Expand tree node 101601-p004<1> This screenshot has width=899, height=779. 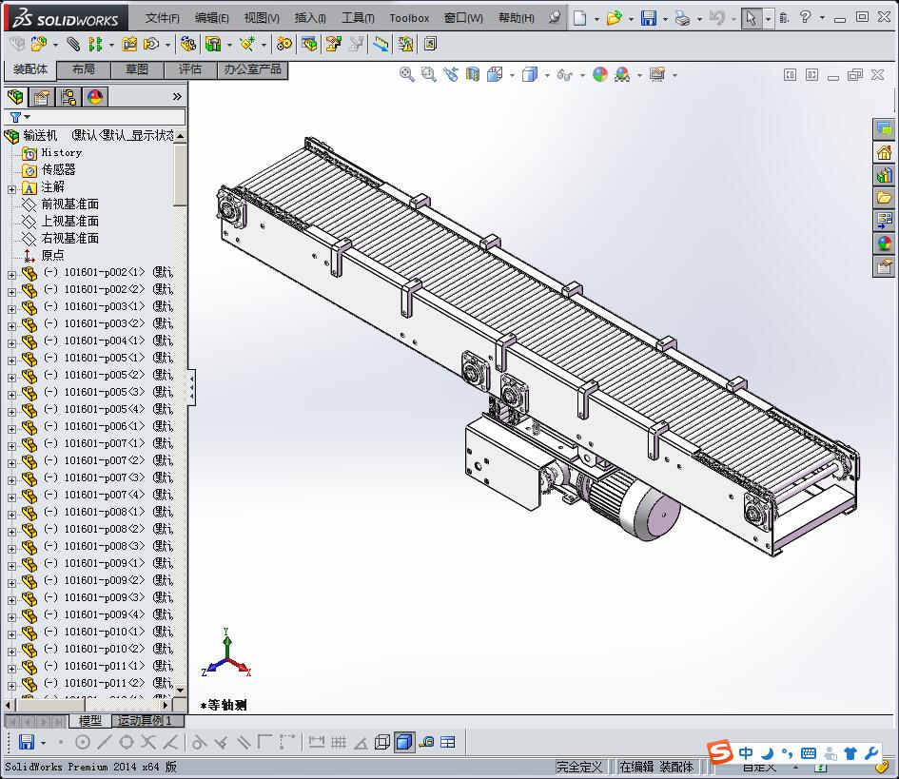click(11, 343)
